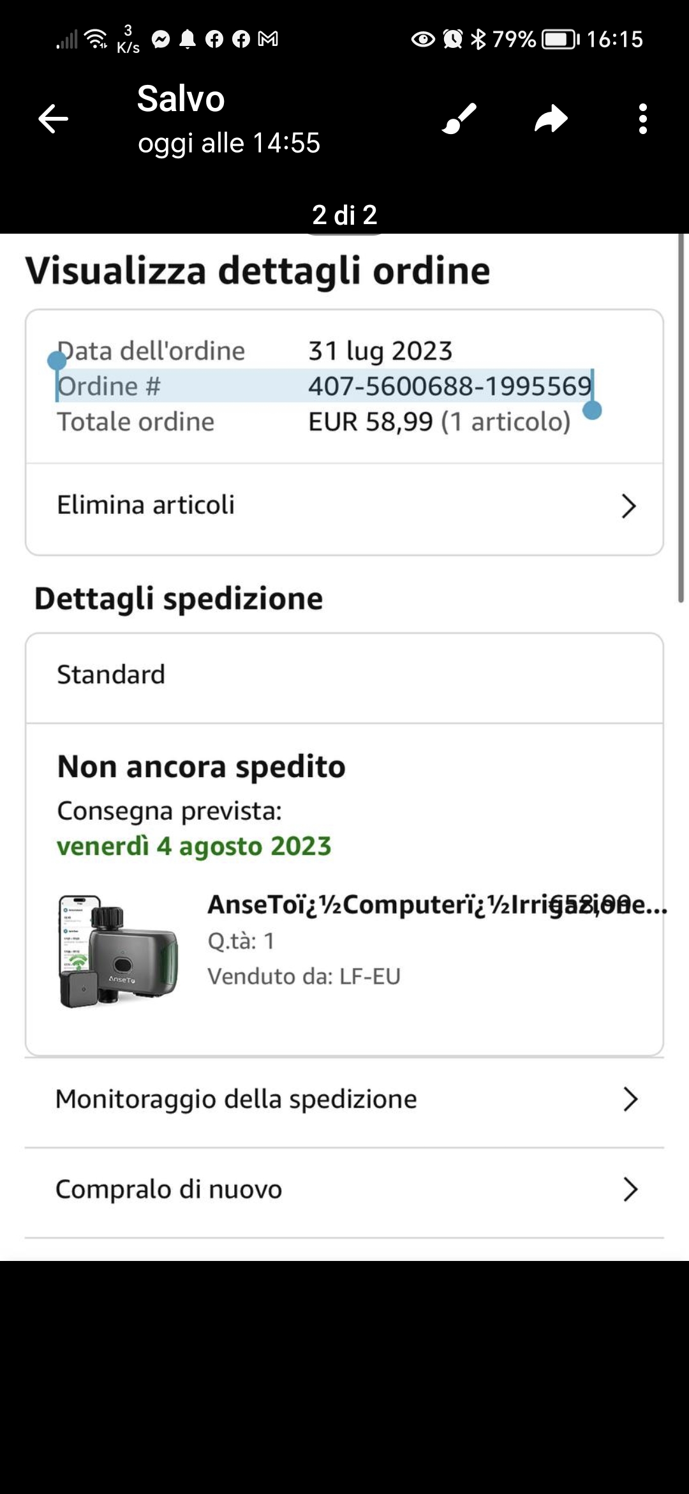This screenshot has width=689, height=1494.
Task: Tap the Gmail notification icon in status bar
Action: (x=268, y=40)
